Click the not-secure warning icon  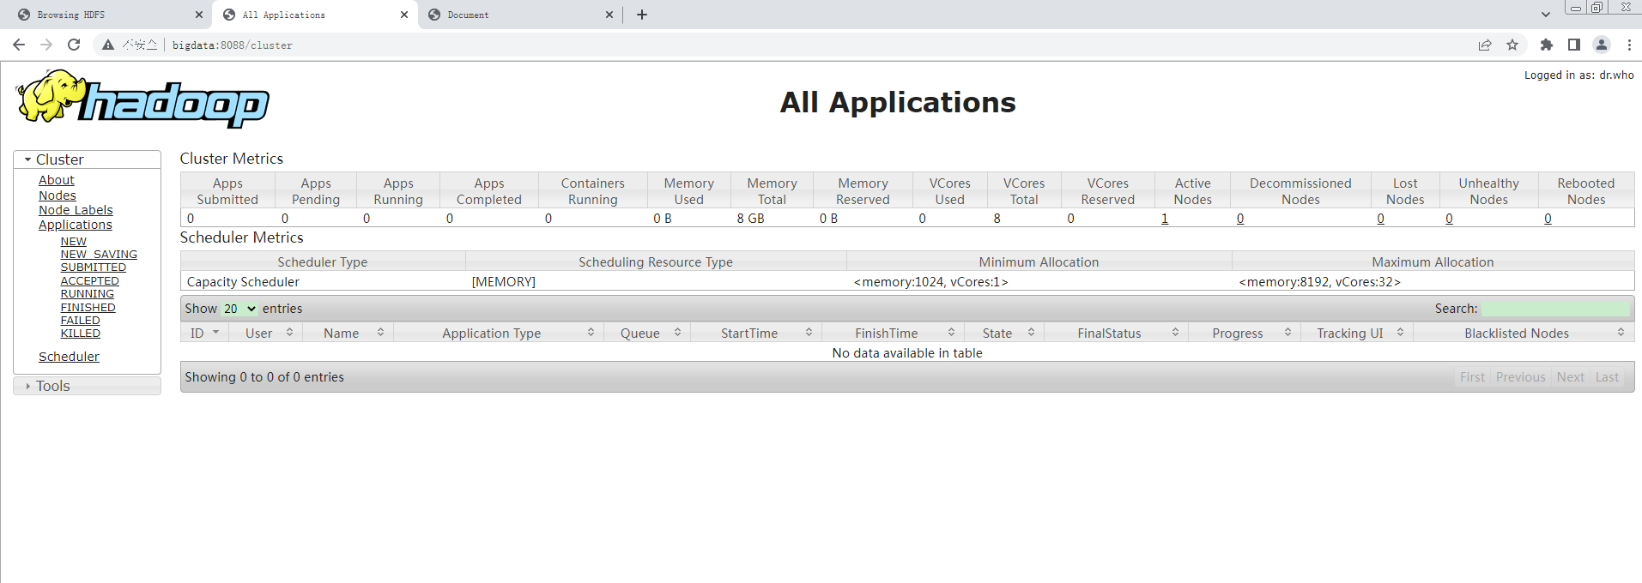tap(108, 45)
